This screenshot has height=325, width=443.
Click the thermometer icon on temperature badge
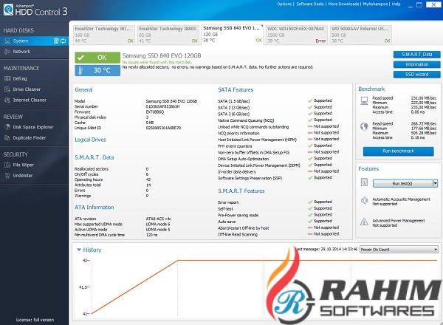click(80, 70)
